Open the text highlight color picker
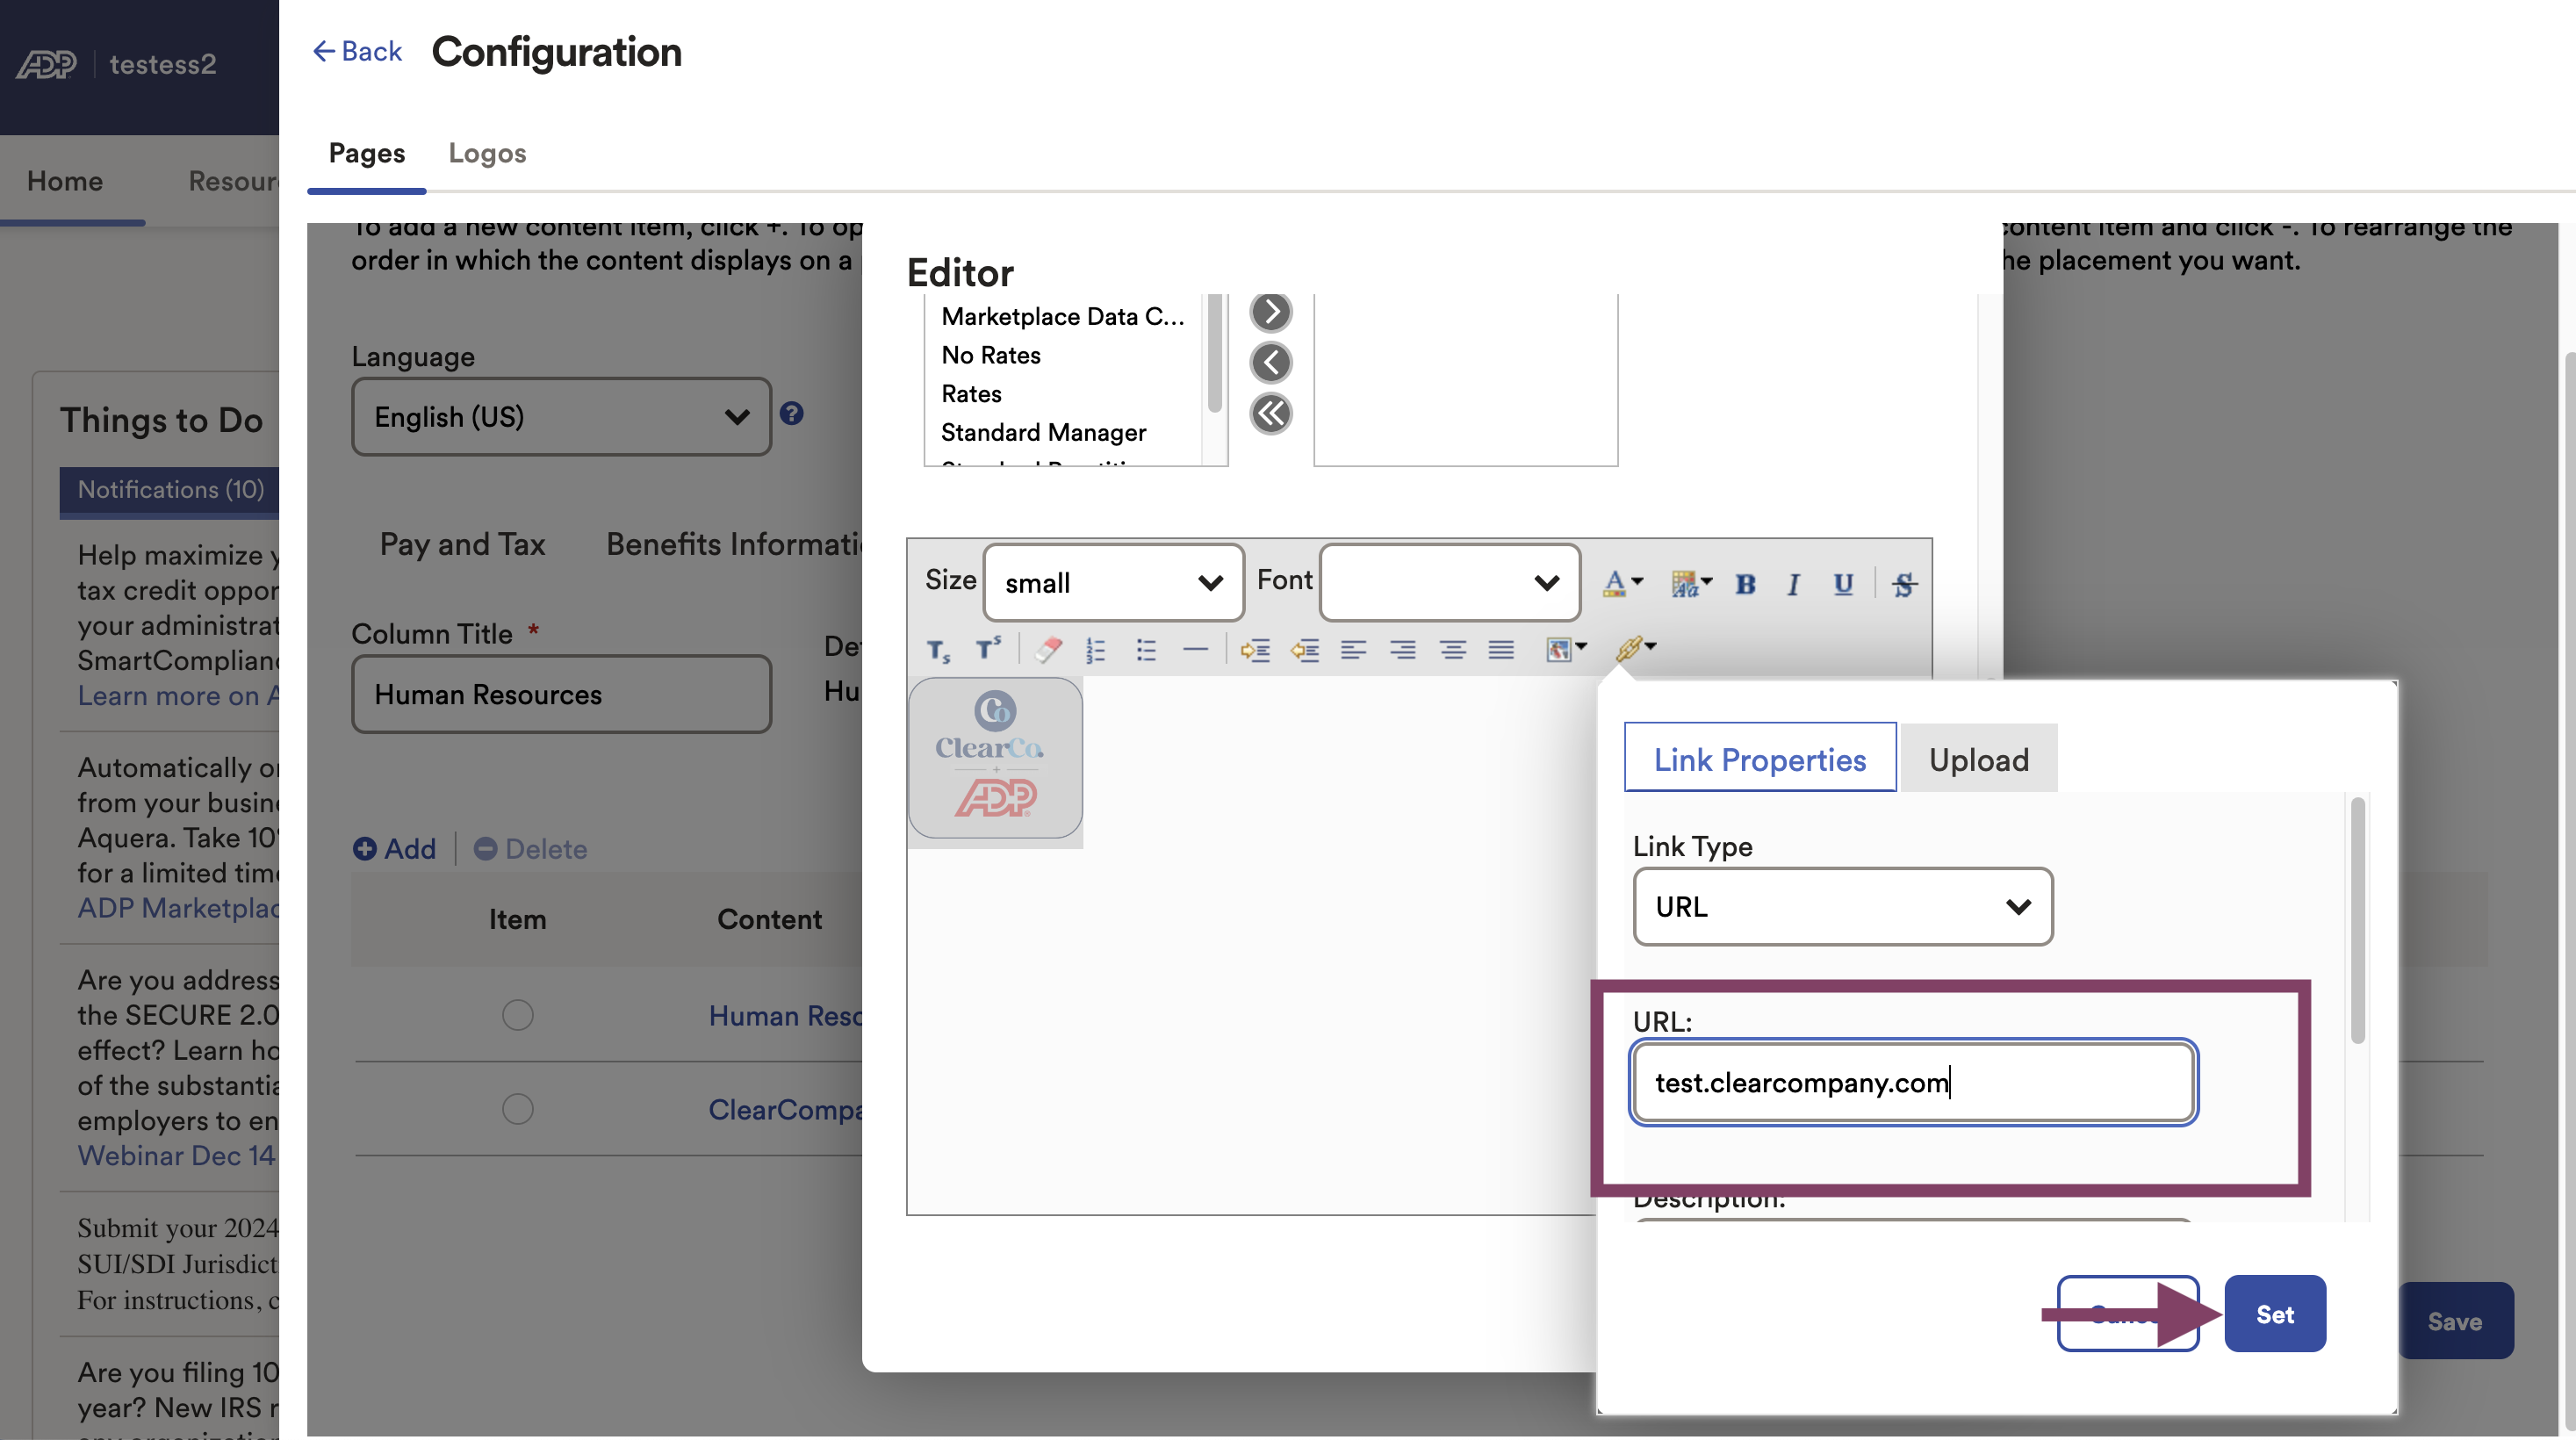2576x1440 pixels. pos(1691,583)
